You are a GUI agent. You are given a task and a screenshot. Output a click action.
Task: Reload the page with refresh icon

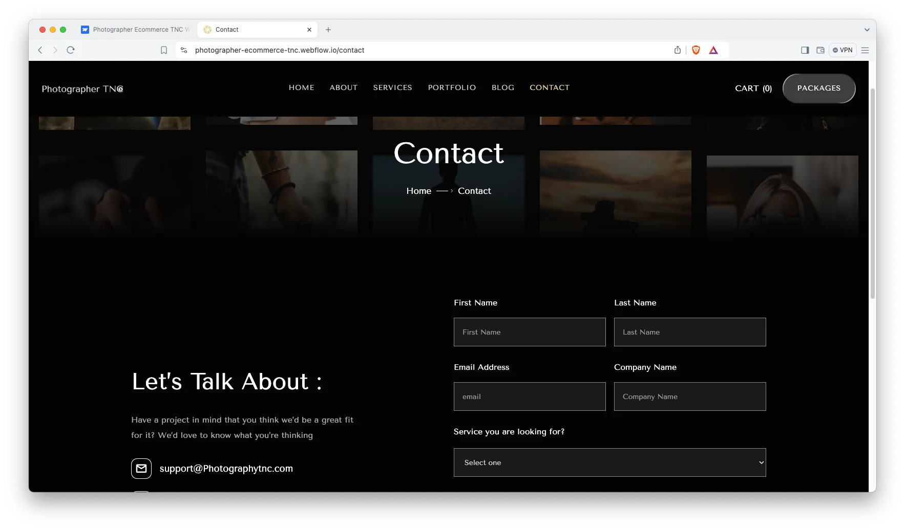point(71,50)
